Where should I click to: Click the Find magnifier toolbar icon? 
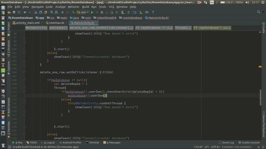(52, 12)
